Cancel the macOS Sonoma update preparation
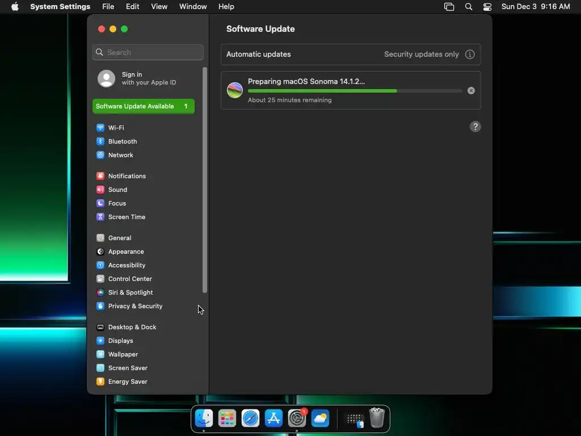Image resolution: width=581 pixels, height=436 pixels. point(471,90)
